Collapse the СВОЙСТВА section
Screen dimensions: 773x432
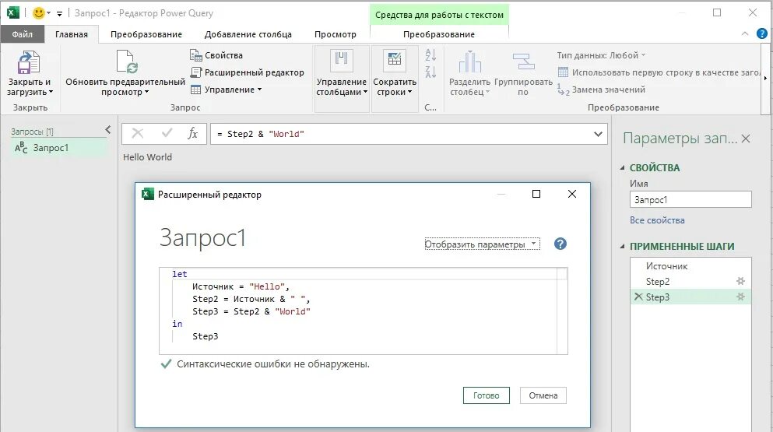622,167
